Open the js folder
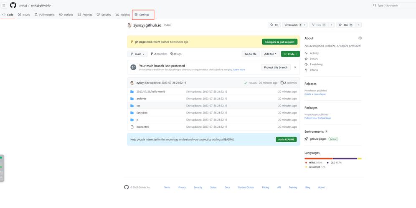Viewport: 416px width, 208px height. pyautogui.click(x=137, y=120)
